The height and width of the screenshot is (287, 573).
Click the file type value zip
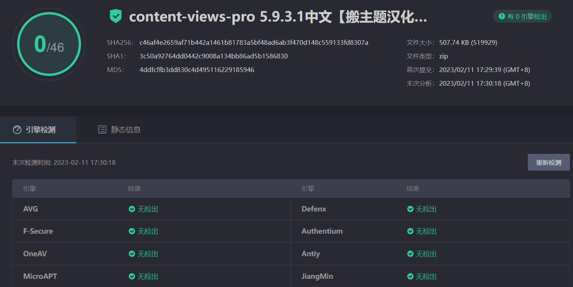[444, 56]
